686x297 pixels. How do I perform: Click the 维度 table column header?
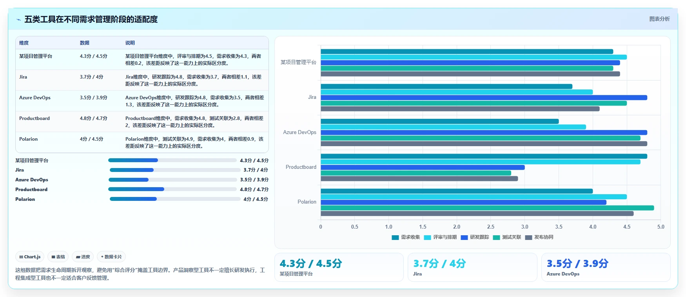(24, 43)
